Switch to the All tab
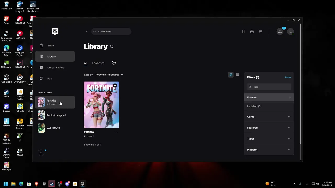 pyautogui.click(x=85, y=63)
